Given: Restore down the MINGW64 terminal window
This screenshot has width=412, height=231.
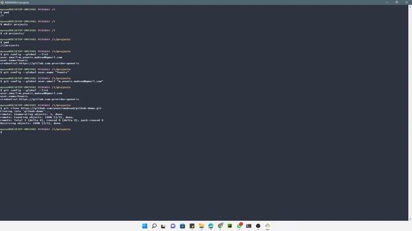Looking at the screenshot, I should [x=397, y=3].
